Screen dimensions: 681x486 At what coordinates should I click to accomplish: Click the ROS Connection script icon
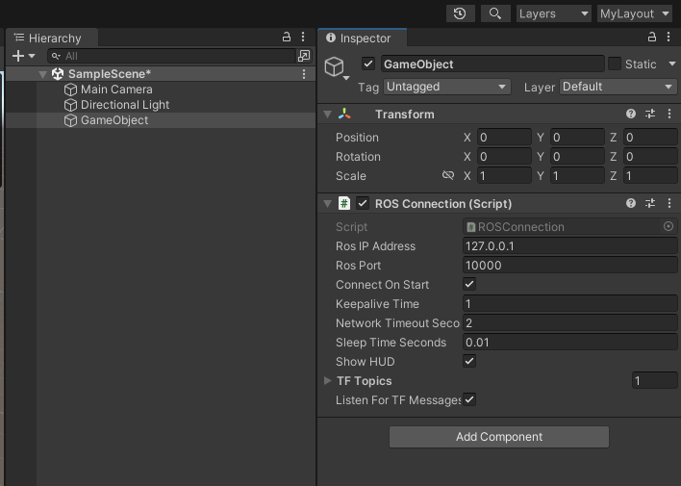pos(344,203)
